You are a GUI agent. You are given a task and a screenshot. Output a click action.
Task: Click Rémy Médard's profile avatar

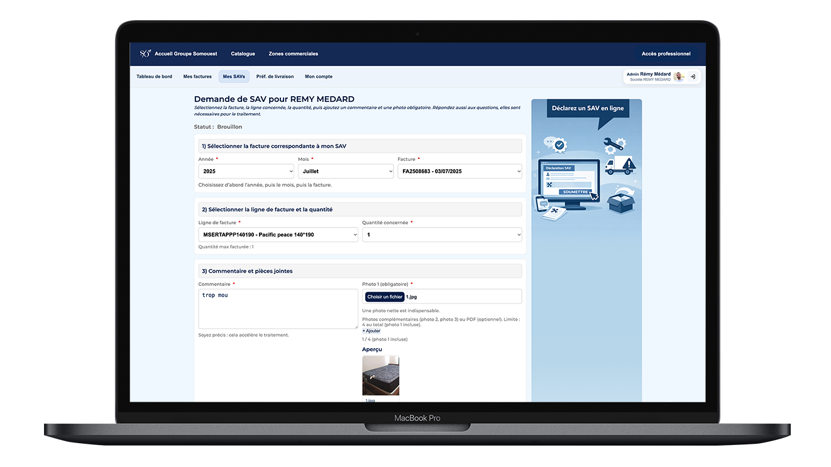[678, 77]
